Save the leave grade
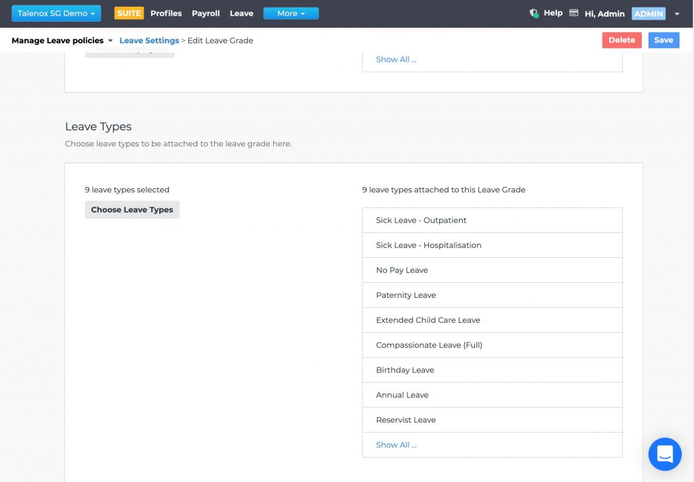The width and height of the screenshot is (694, 482). click(663, 40)
